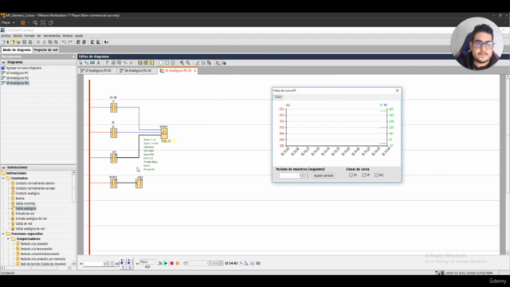Click the Ajustar periodo button
Image resolution: width=510 pixels, height=287 pixels.
tap(324, 175)
